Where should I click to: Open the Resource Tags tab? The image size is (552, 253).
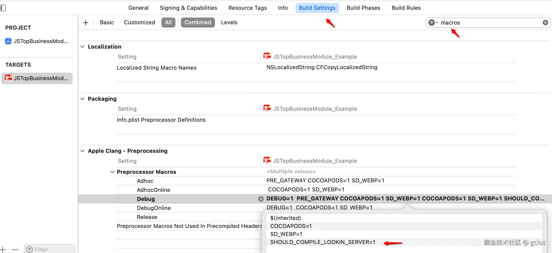(247, 8)
